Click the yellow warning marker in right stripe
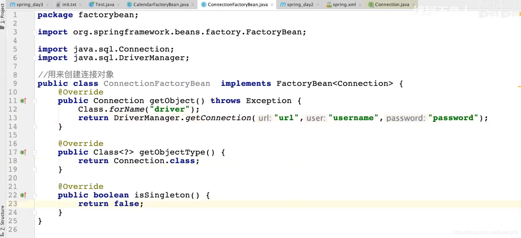The image size is (521, 238). (519, 87)
